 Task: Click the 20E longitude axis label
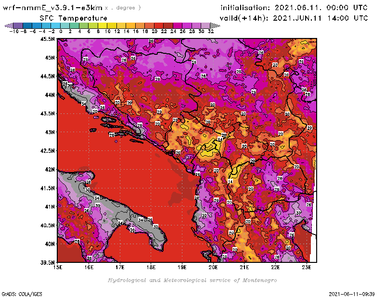click(x=213, y=267)
